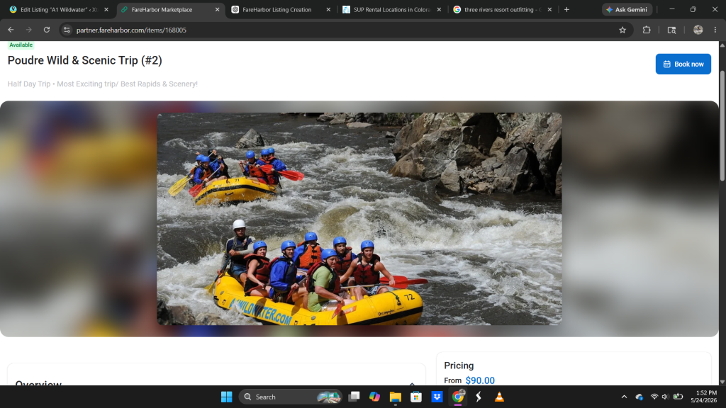Click the Available status badge

click(21, 45)
